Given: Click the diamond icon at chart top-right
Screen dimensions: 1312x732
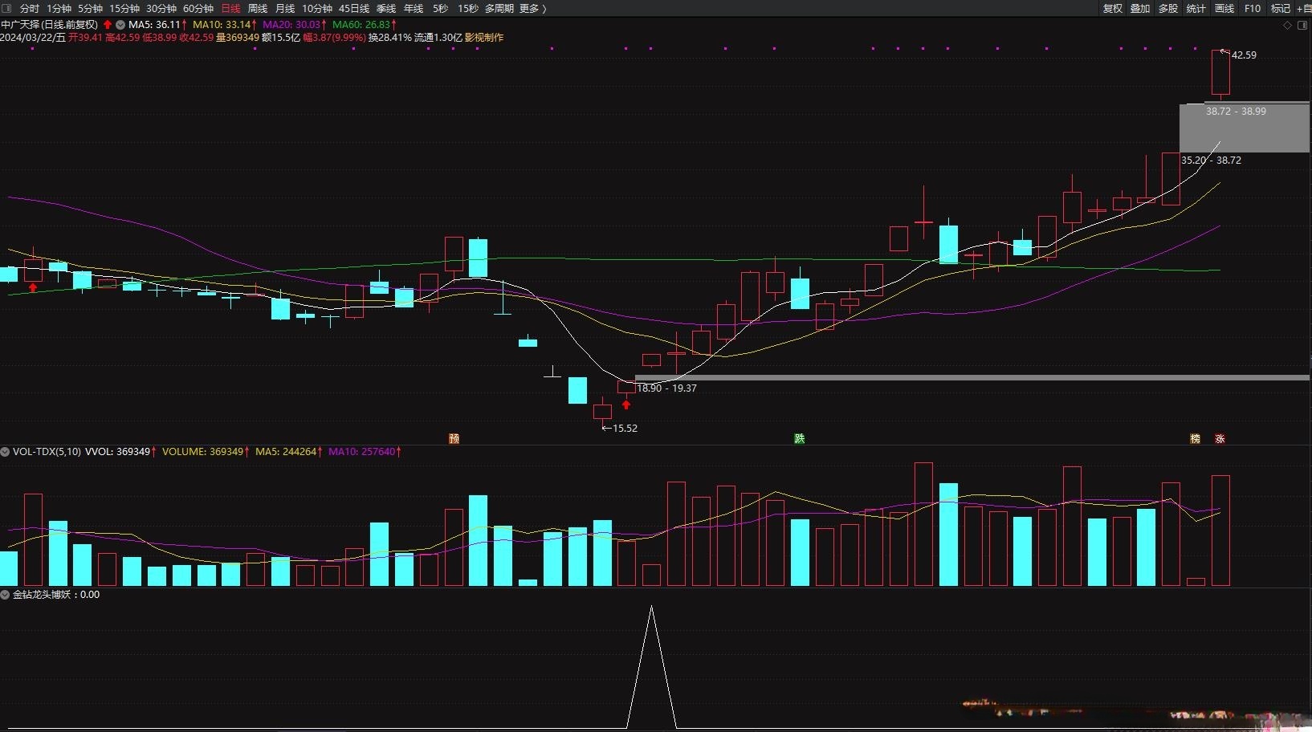Looking at the screenshot, I should point(1288,26).
